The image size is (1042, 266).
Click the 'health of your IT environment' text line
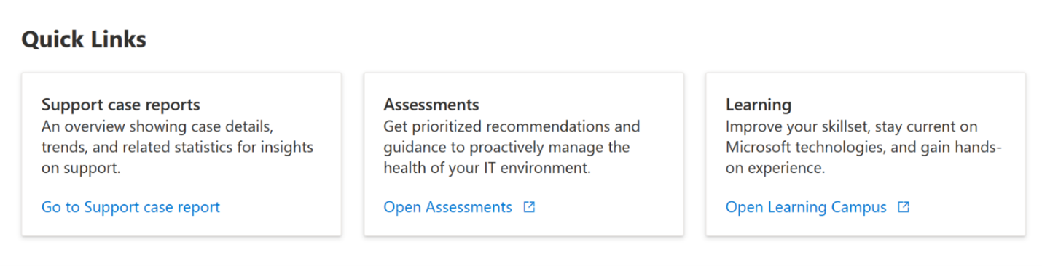(x=486, y=169)
